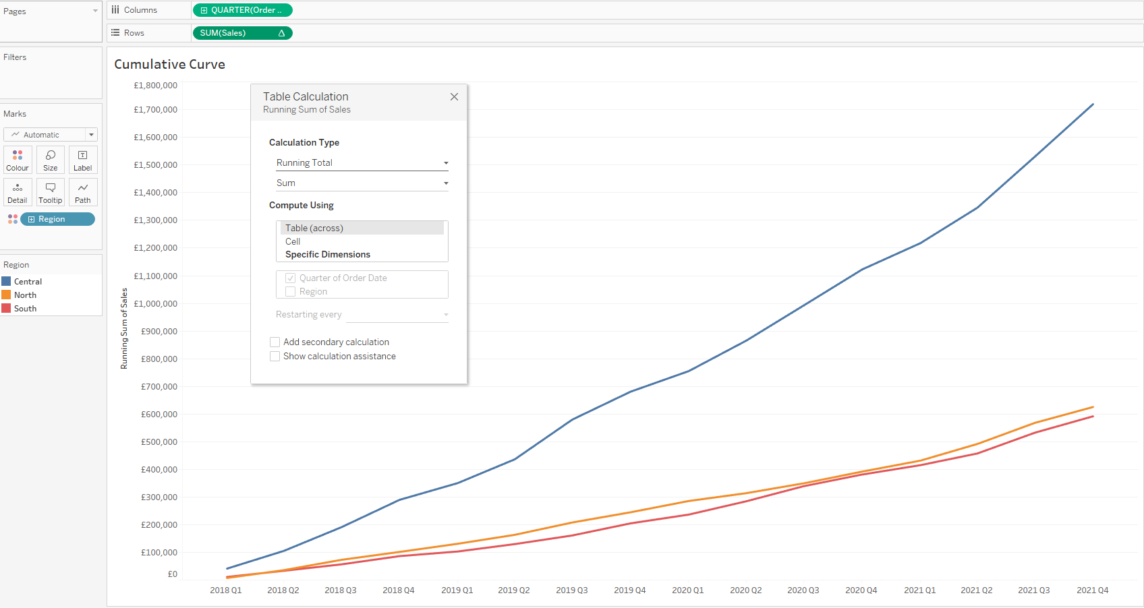
Task: Click the Size marks card
Action: [x=51, y=160]
